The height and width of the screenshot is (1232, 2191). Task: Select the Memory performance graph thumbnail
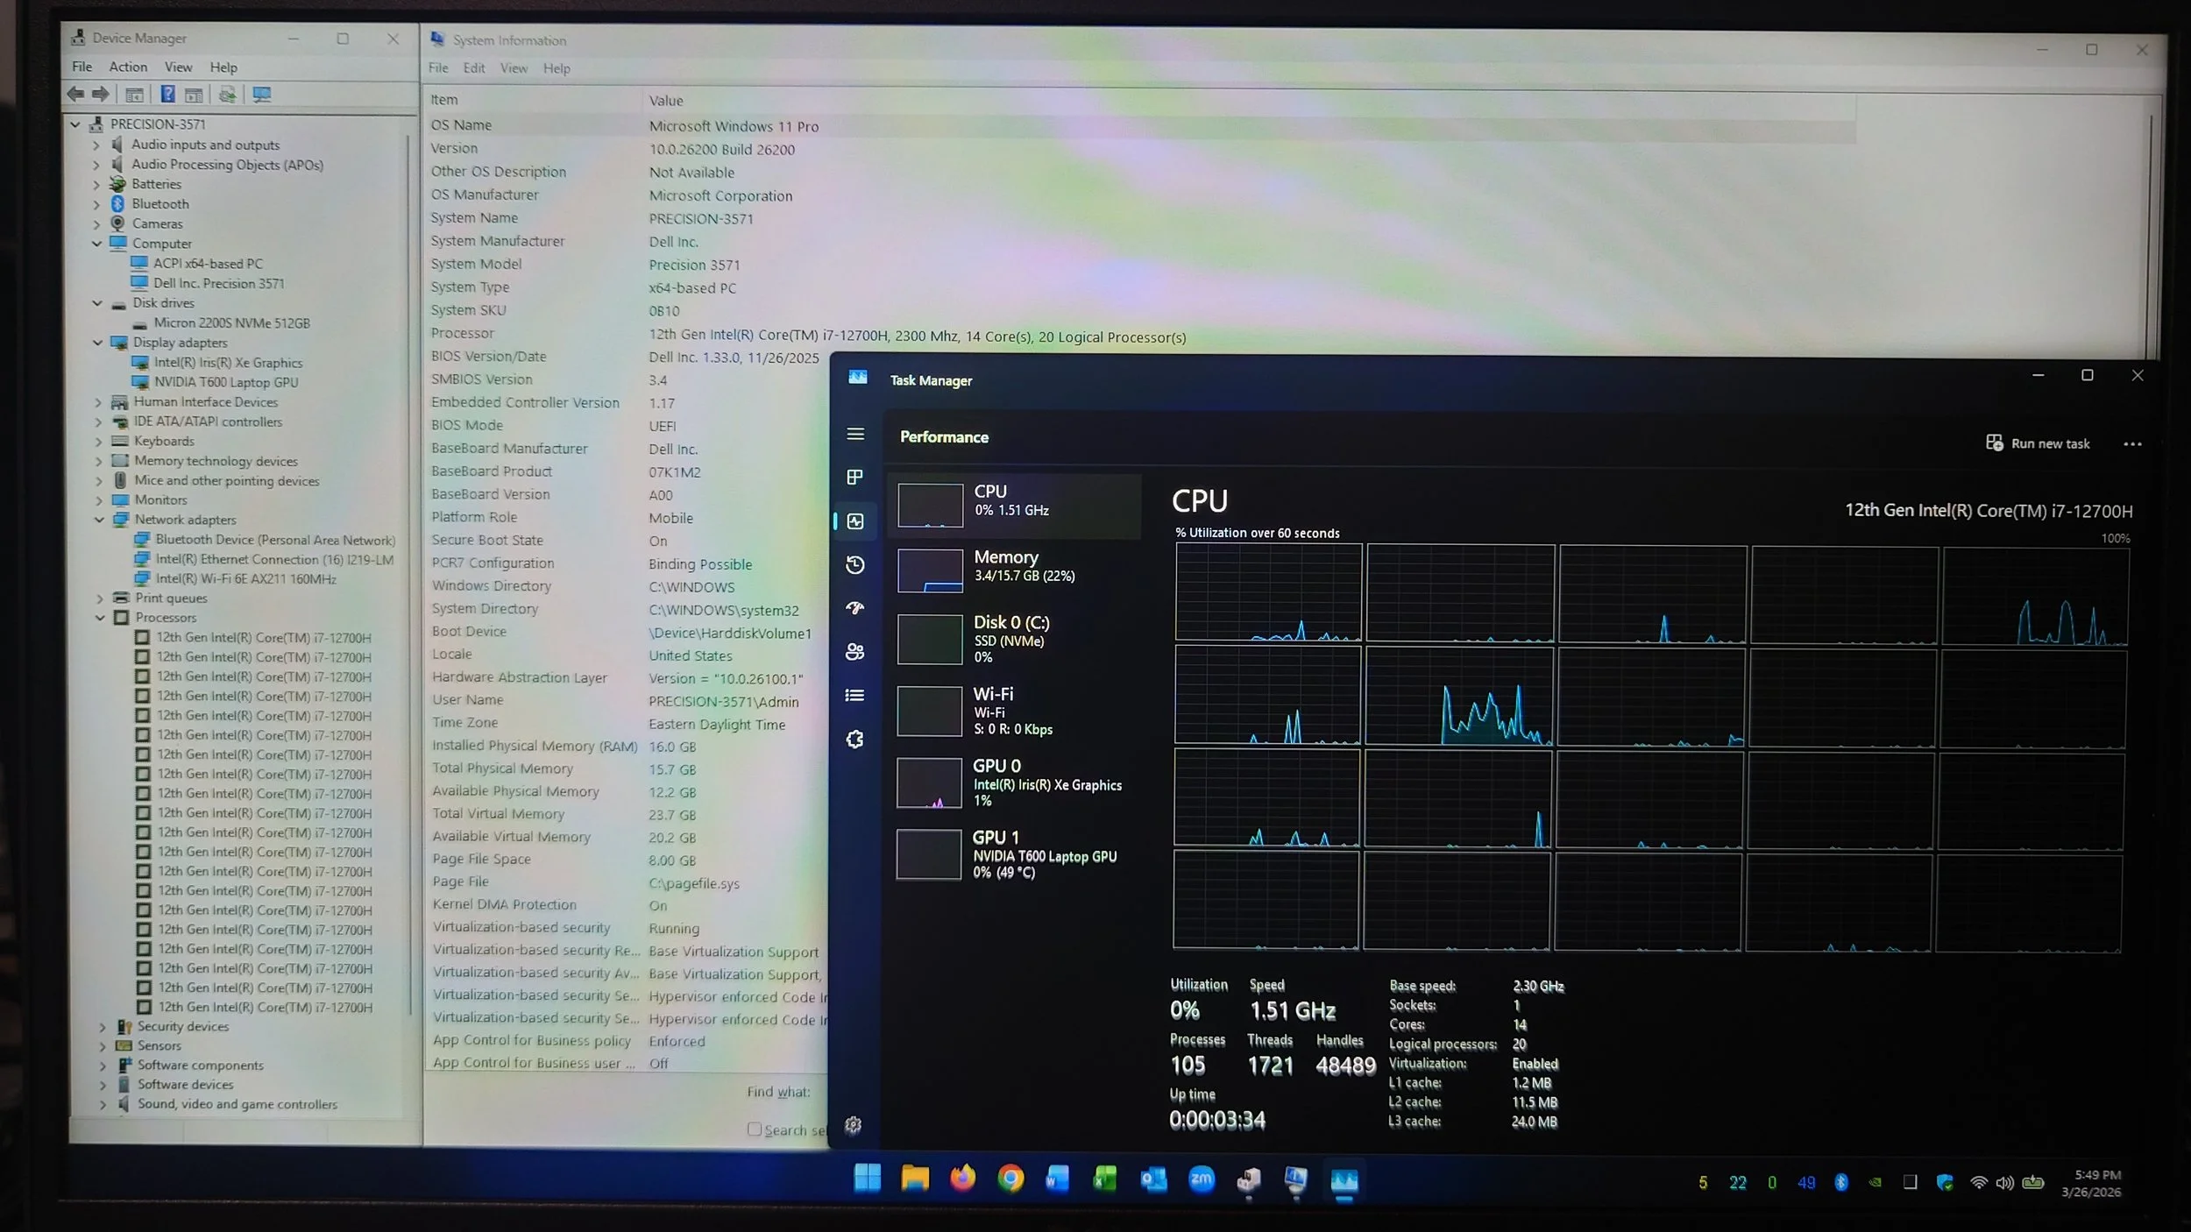[930, 570]
